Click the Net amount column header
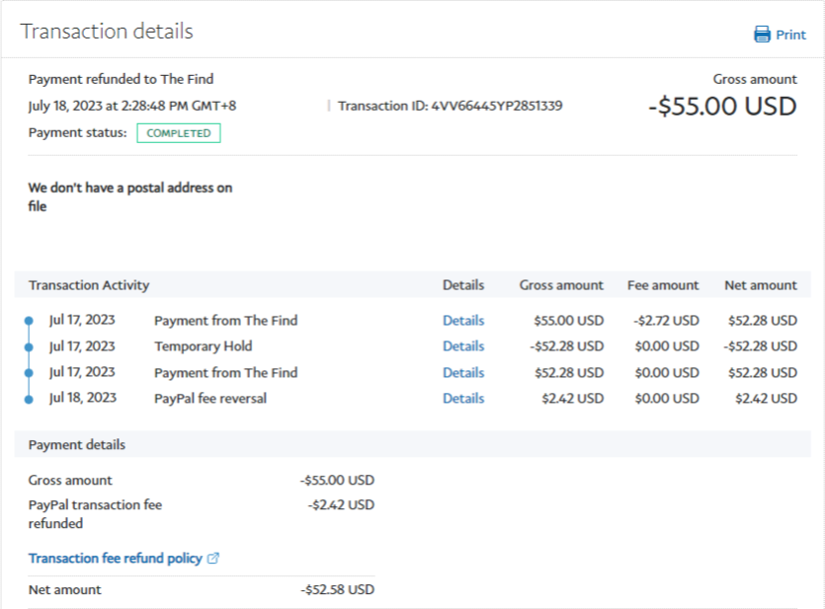Image resolution: width=825 pixels, height=609 pixels. [760, 285]
